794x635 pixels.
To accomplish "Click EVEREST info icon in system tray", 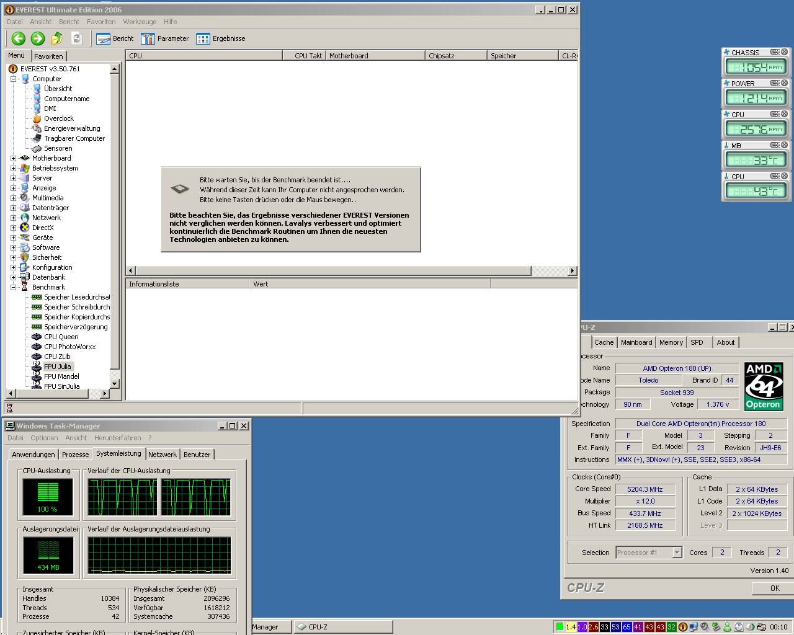I will [683, 627].
